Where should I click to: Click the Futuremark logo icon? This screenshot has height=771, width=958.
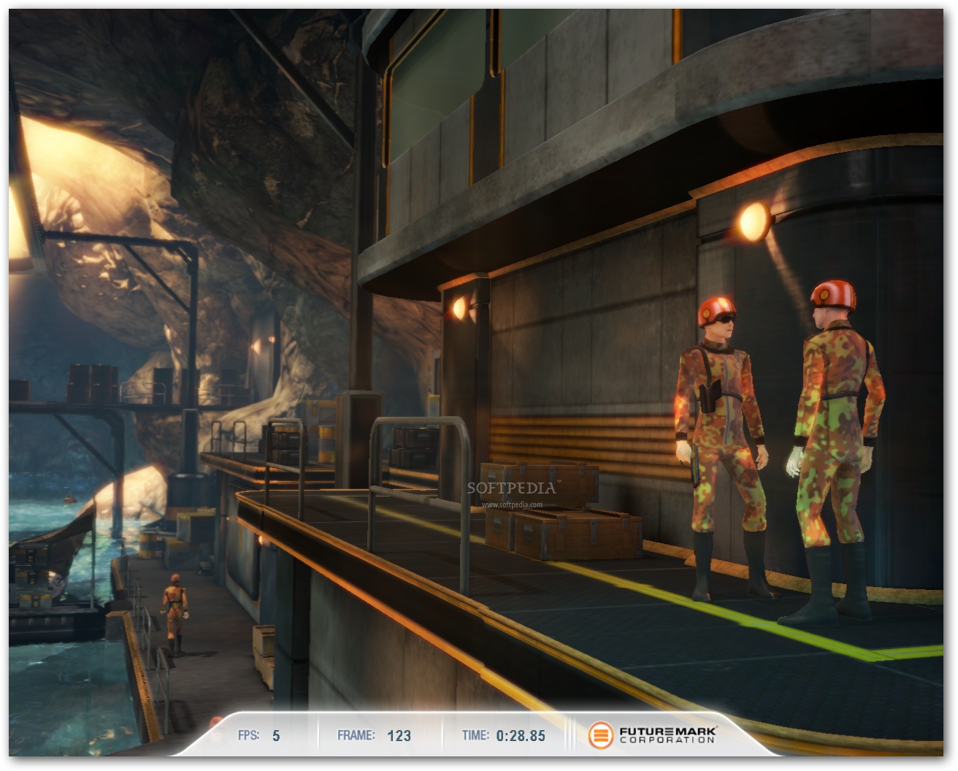pyautogui.click(x=601, y=735)
